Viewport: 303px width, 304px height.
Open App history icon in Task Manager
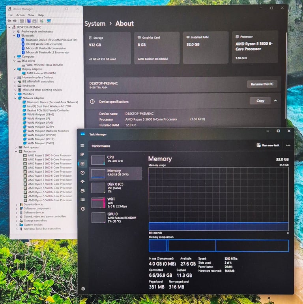point(82,172)
